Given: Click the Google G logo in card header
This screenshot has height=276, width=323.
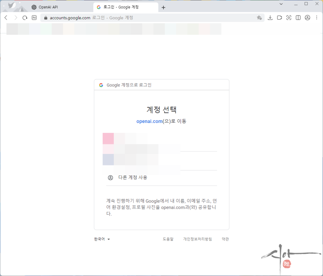Looking at the screenshot, I should 101,85.
